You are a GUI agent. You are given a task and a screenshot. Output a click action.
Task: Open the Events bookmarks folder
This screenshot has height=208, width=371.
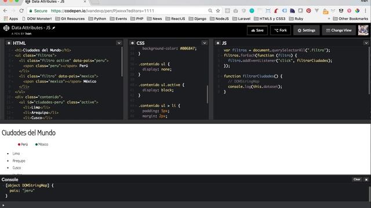pos(118,18)
